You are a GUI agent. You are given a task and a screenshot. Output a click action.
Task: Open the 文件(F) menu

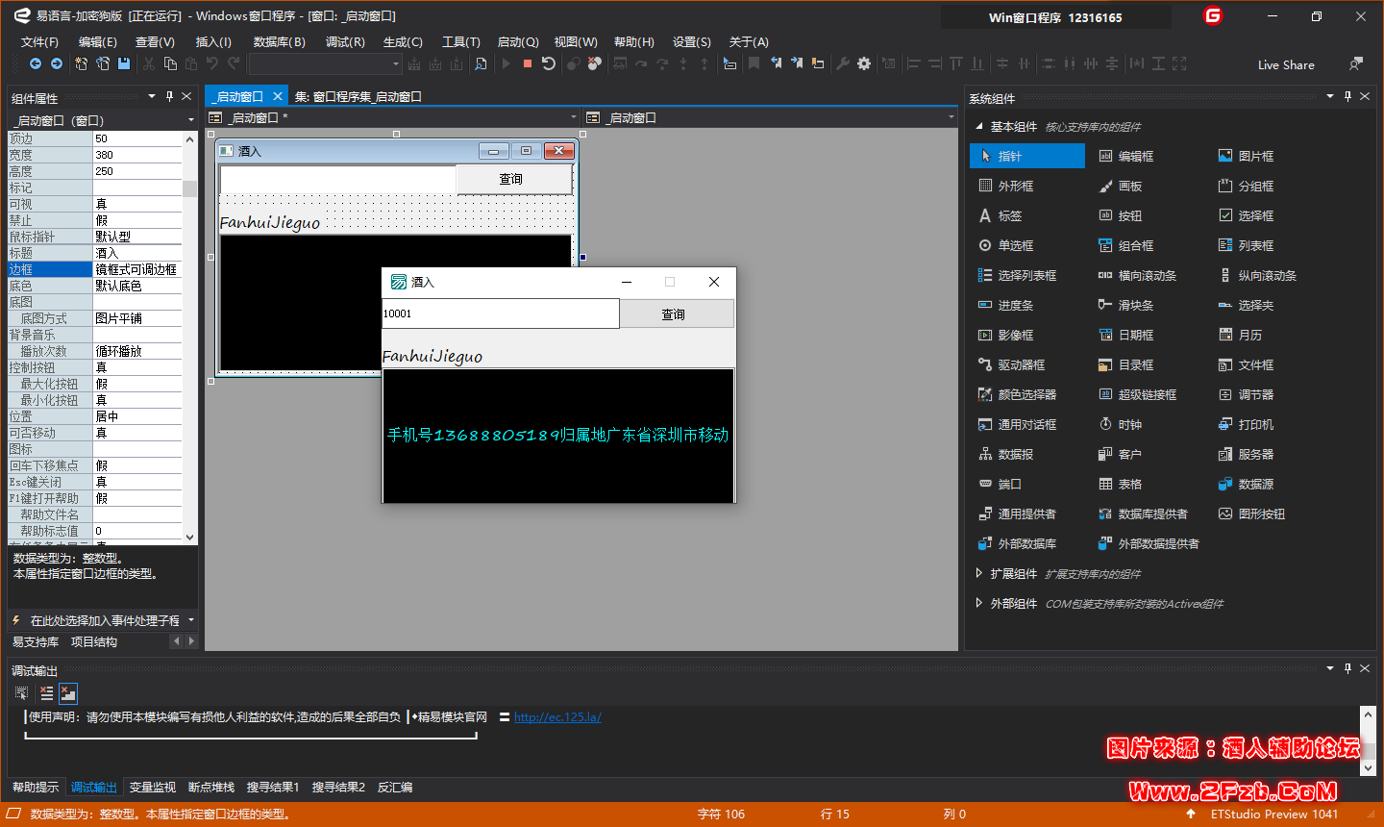(x=39, y=41)
